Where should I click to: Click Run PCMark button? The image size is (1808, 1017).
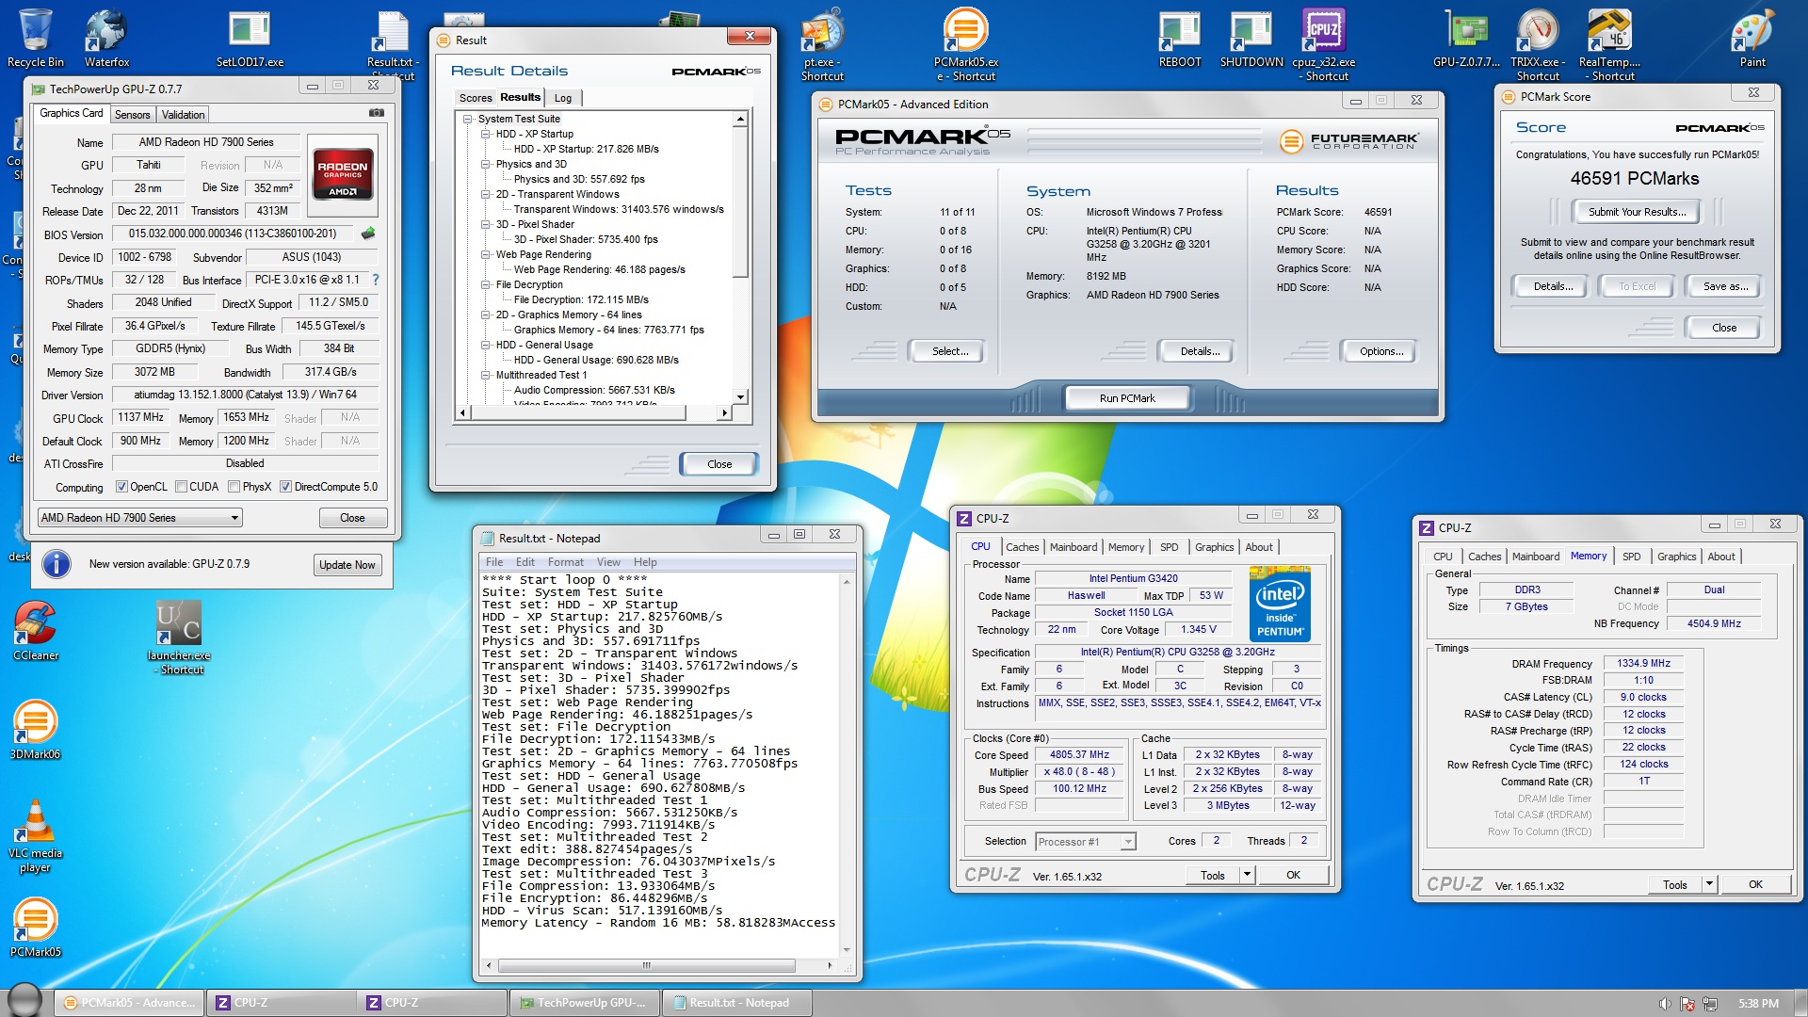point(1127,398)
